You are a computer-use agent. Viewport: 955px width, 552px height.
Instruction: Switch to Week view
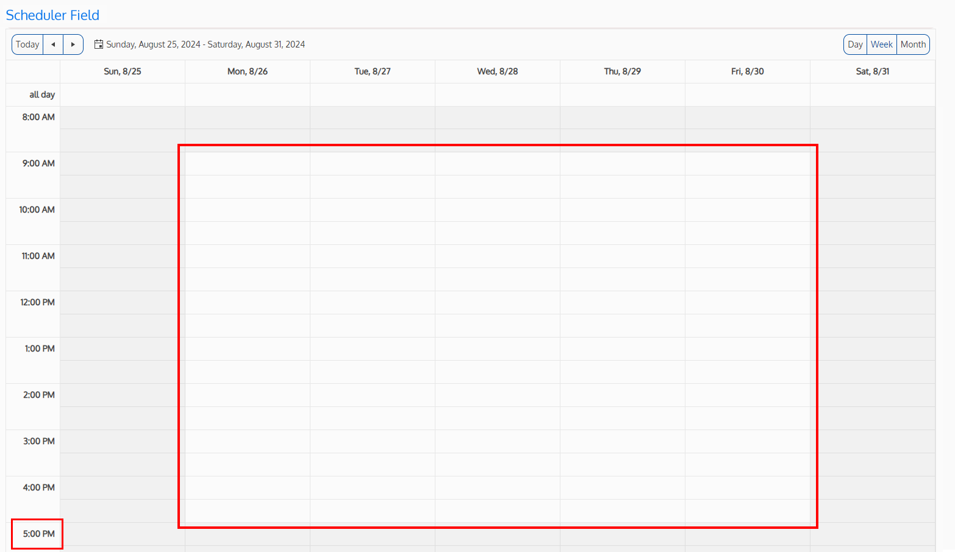coord(882,44)
